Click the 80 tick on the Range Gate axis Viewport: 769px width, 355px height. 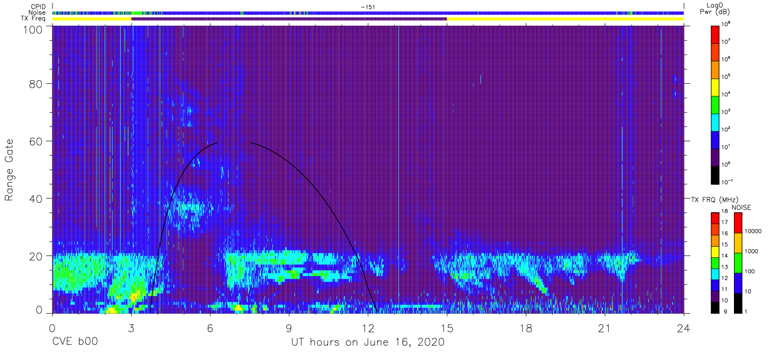pos(35,83)
